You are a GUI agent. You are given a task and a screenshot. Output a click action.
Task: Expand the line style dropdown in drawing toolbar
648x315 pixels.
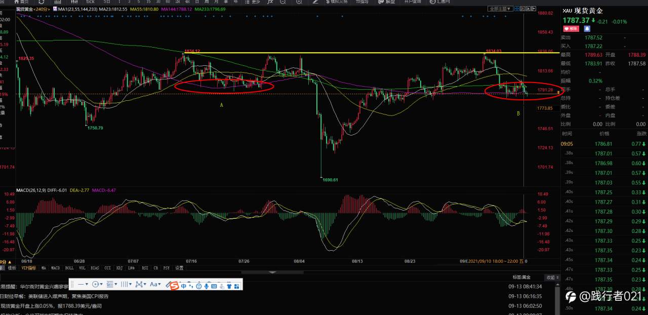point(83,285)
